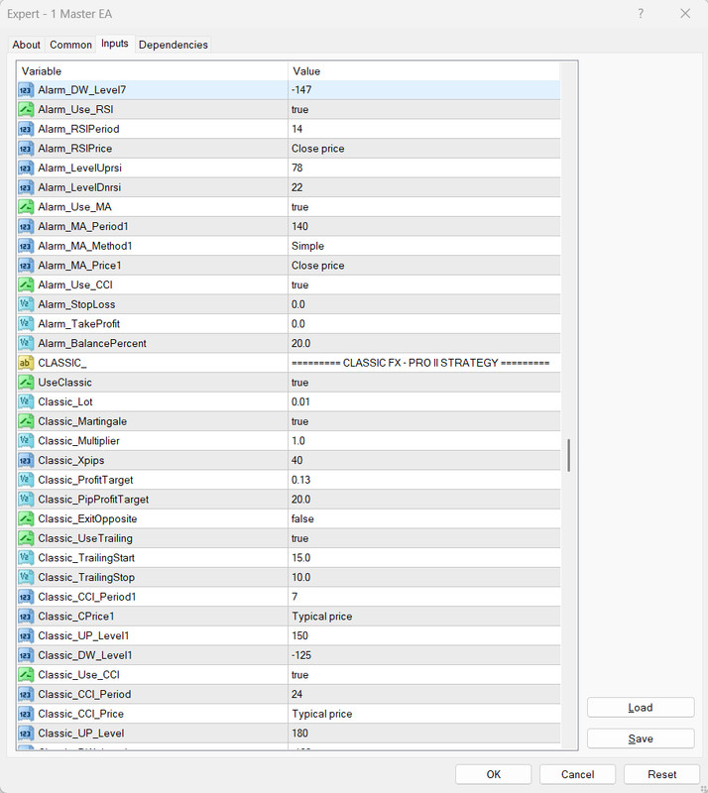708x793 pixels.
Task: Click the icon beside Classic_ProfitTarget
Action: [x=26, y=480]
